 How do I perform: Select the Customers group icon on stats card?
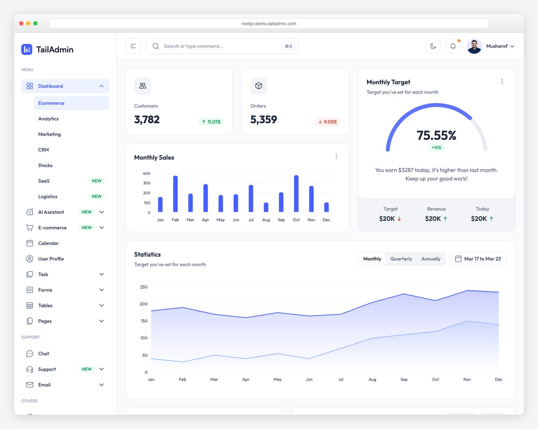142,85
